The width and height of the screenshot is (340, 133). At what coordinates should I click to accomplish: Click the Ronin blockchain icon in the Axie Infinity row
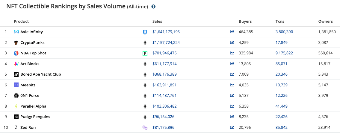145,32
